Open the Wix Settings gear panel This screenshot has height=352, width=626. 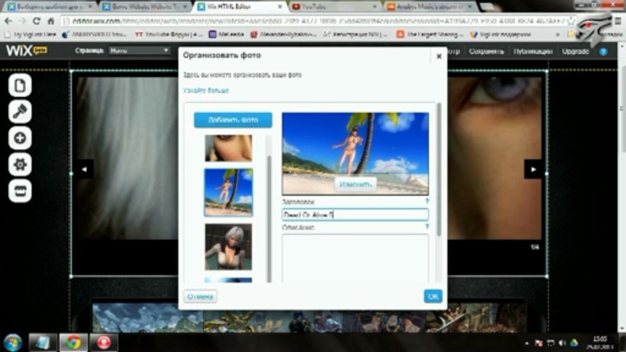[x=20, y=165]
